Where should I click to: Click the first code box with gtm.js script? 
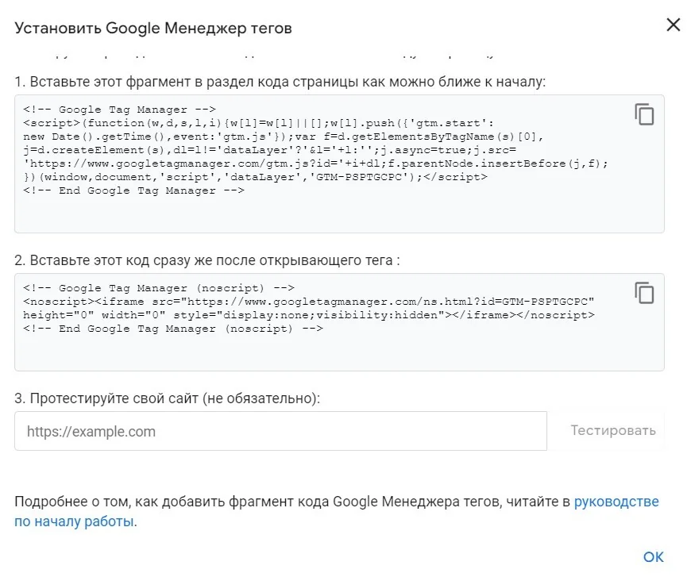pos(339,163)
